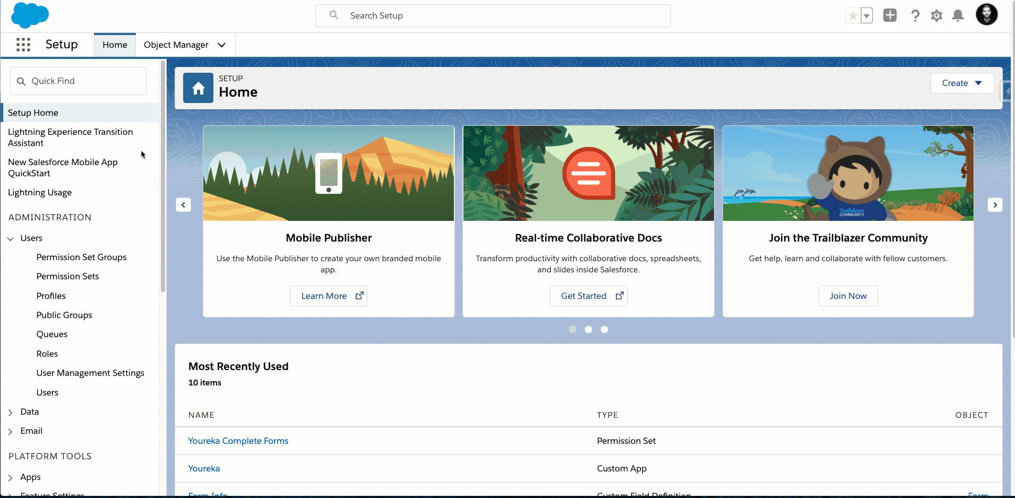The width and height of the screenshot is (1015, 498).
Task: Expand the Data tree section
Action: [11, 412]
